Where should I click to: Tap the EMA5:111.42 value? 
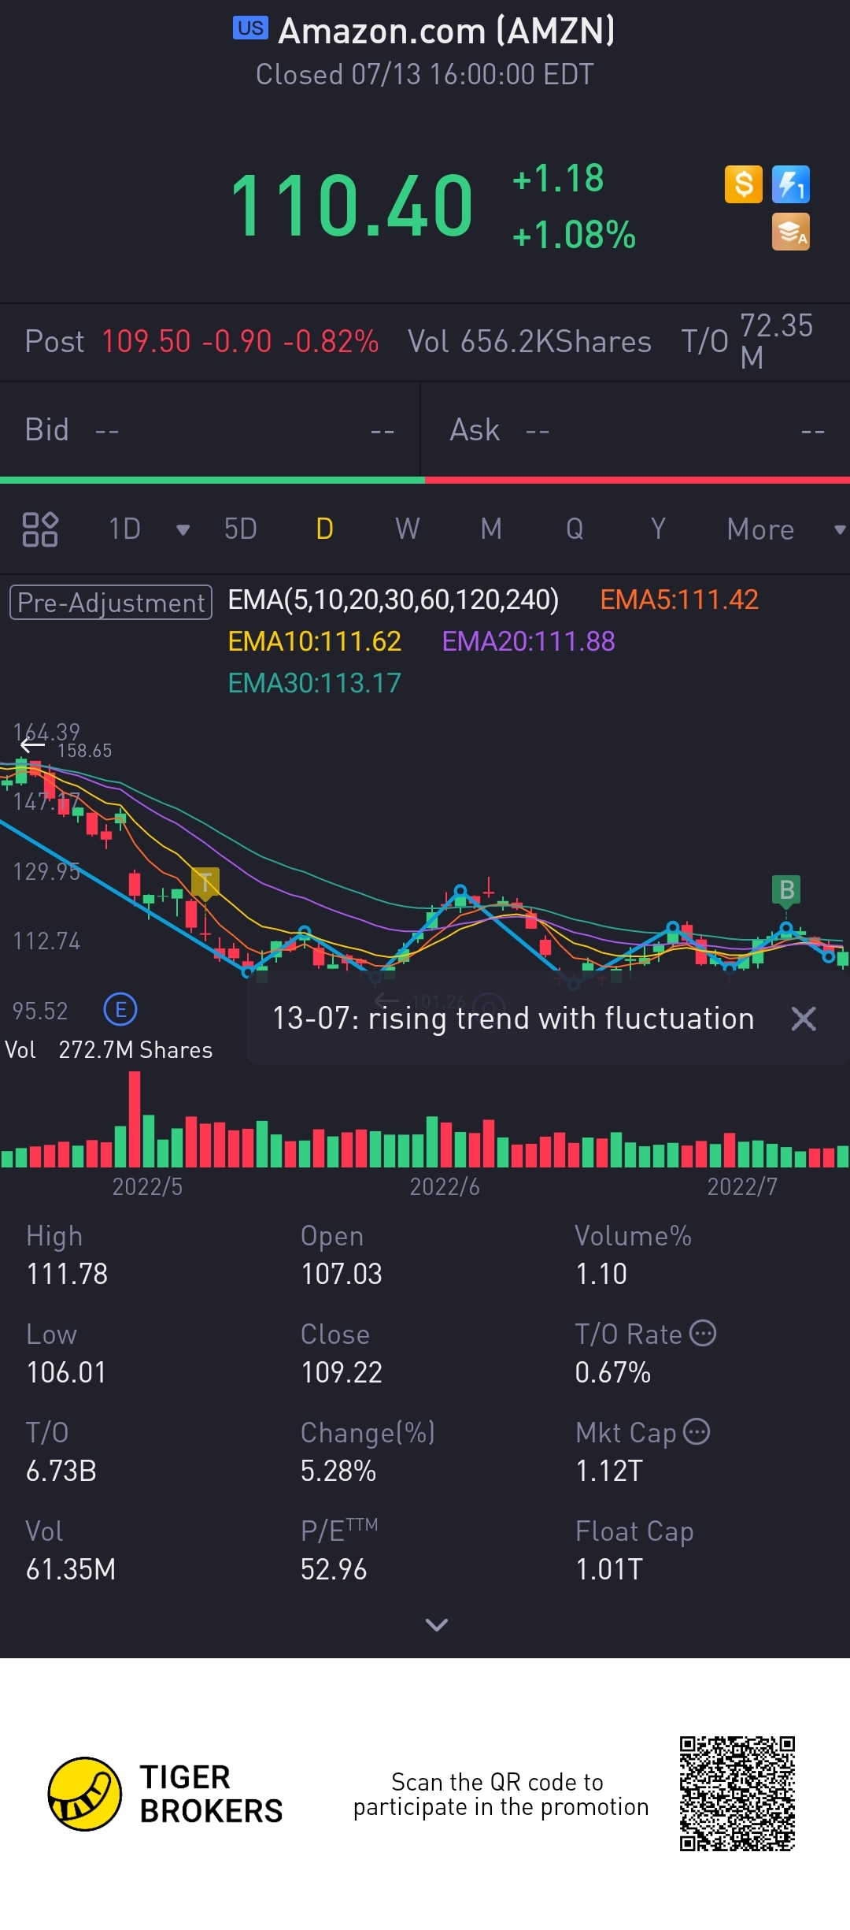(x=679, y=600)
